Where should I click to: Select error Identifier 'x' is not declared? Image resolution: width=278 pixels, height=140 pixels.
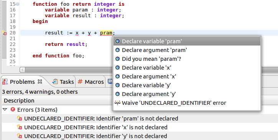coord(96,127)
